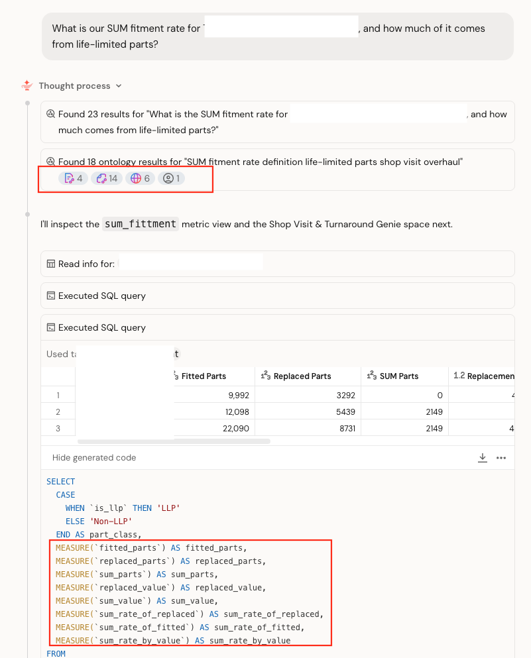This screenshot has width=531, height=658.
Task: Click the code line MEASURE(`sum_rate_by_value`)
Action: [173, 640]
